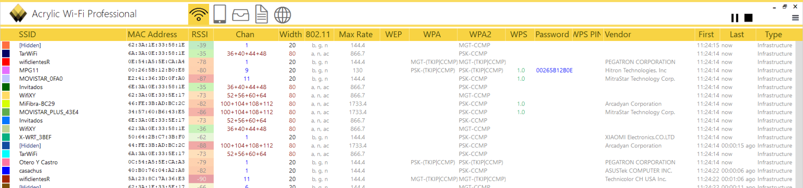Open the globe network icon
The height and width of the screenshot is (188, 803).
[x=282, y=15]
